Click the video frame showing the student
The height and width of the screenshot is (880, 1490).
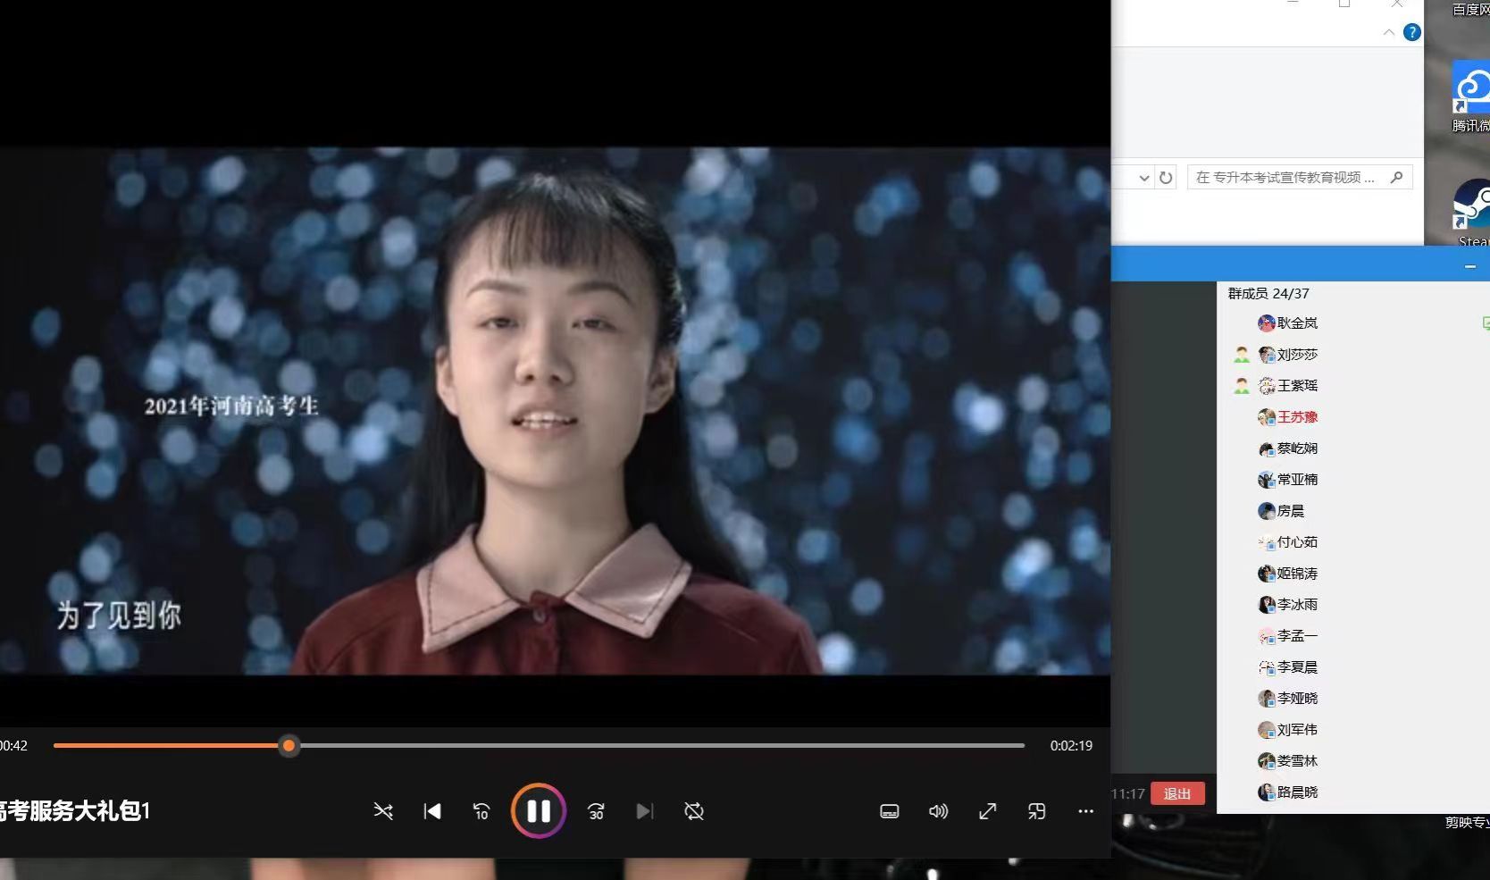pos(555,411)
